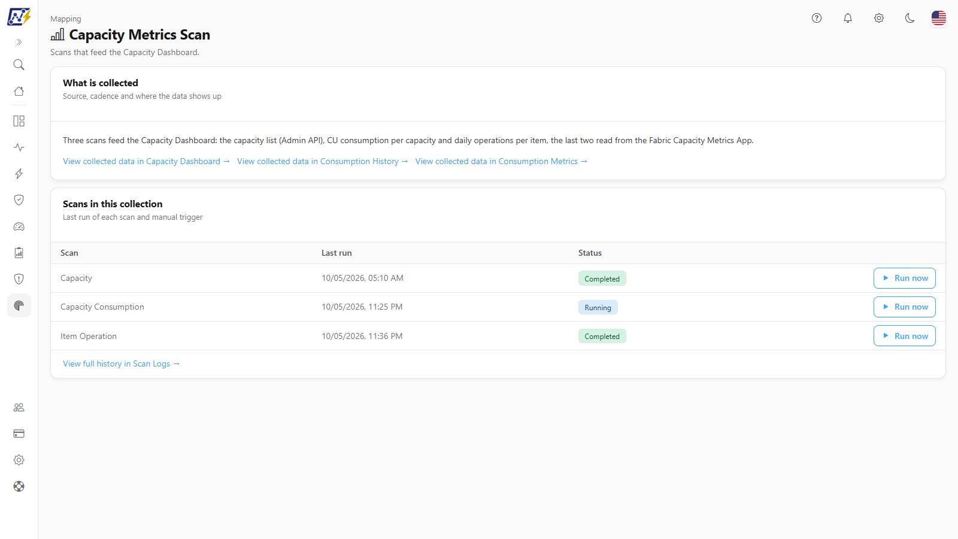
Task: Open the credit card billing icon in the sidebar
Action: [19, 434]
